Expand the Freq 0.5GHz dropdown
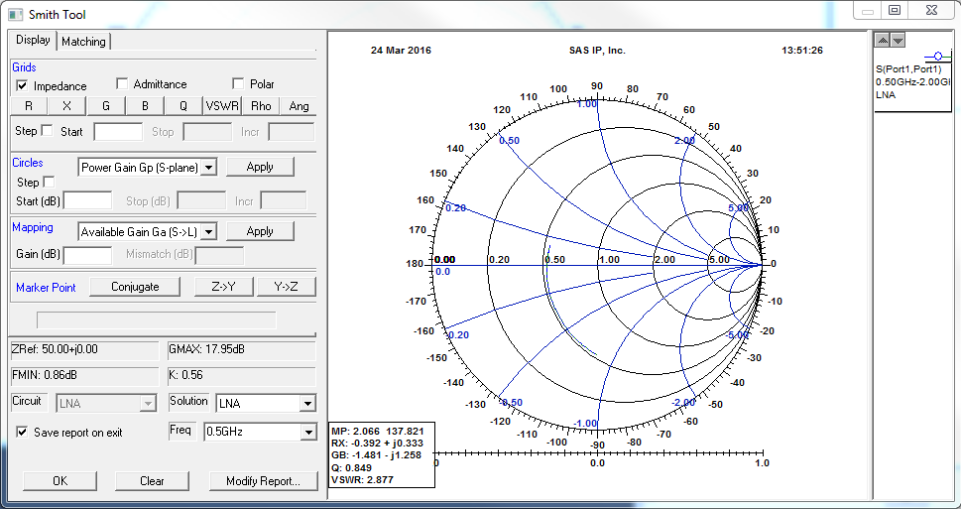This screenshot has width=961, height=509. [307, 433]
